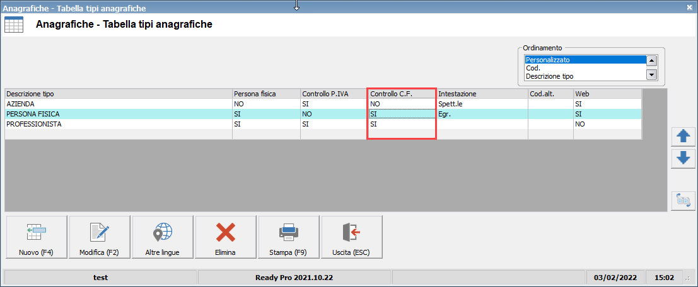Select the AZIENDA row
The image size is (698, 287).
click(x=323, y=104)
